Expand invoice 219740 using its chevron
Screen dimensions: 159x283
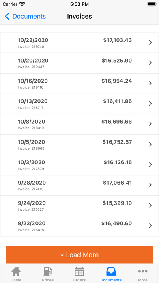150,42
